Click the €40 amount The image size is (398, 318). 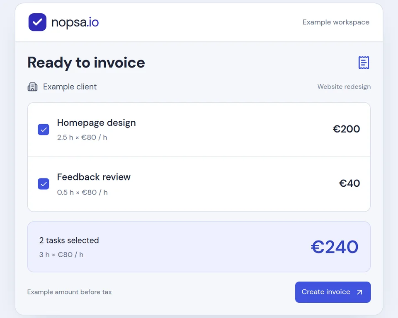(x=349, y=183)
